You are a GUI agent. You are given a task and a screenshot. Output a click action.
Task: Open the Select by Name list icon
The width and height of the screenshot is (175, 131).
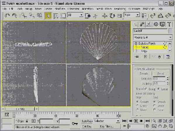pyautogui.click(x=56, y=16)
